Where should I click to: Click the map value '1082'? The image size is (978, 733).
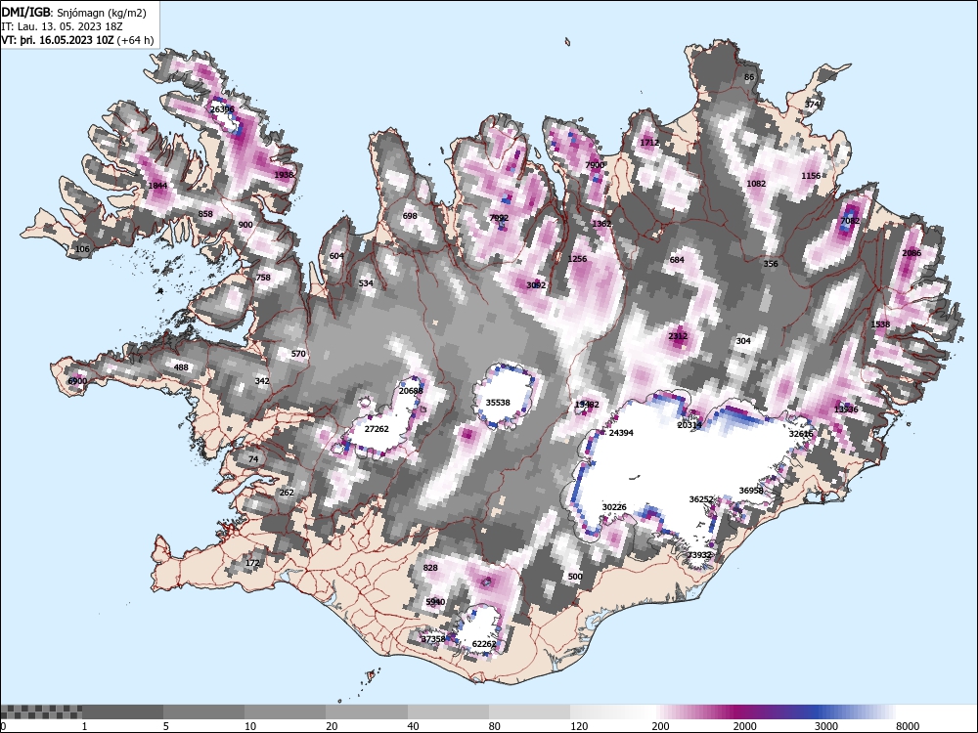[x=756, y=184]
